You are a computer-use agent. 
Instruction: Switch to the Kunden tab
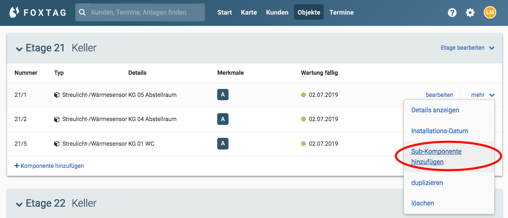pos(277,13)
